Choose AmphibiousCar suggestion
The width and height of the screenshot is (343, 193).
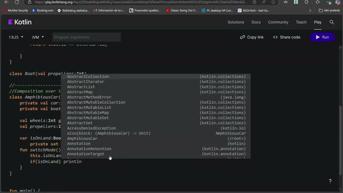click(156, 139)
